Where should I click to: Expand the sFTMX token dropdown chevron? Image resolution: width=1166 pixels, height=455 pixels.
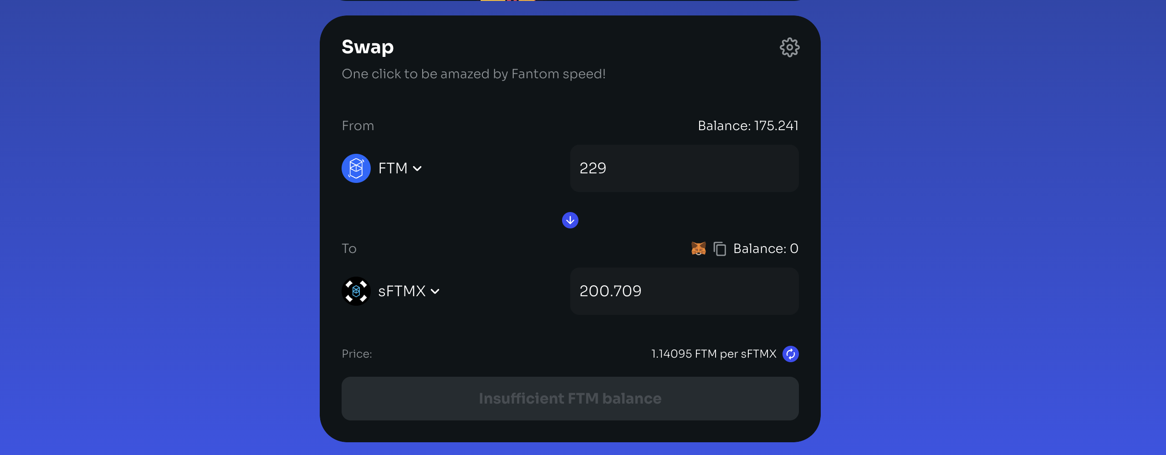tap(435, 292)
